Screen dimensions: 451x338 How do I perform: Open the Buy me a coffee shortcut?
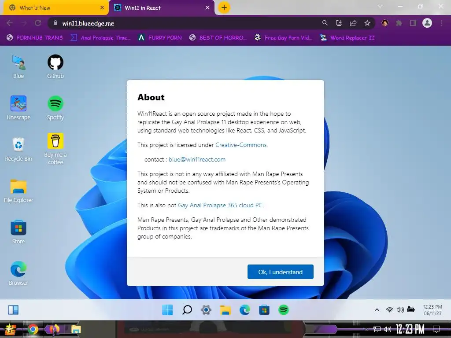coord(55,149)
